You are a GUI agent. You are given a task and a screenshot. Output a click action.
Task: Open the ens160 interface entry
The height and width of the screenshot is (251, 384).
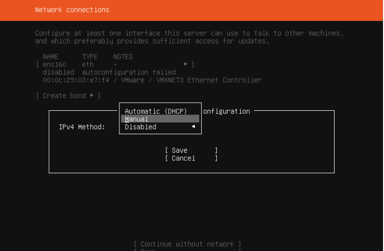click(115, 64)
